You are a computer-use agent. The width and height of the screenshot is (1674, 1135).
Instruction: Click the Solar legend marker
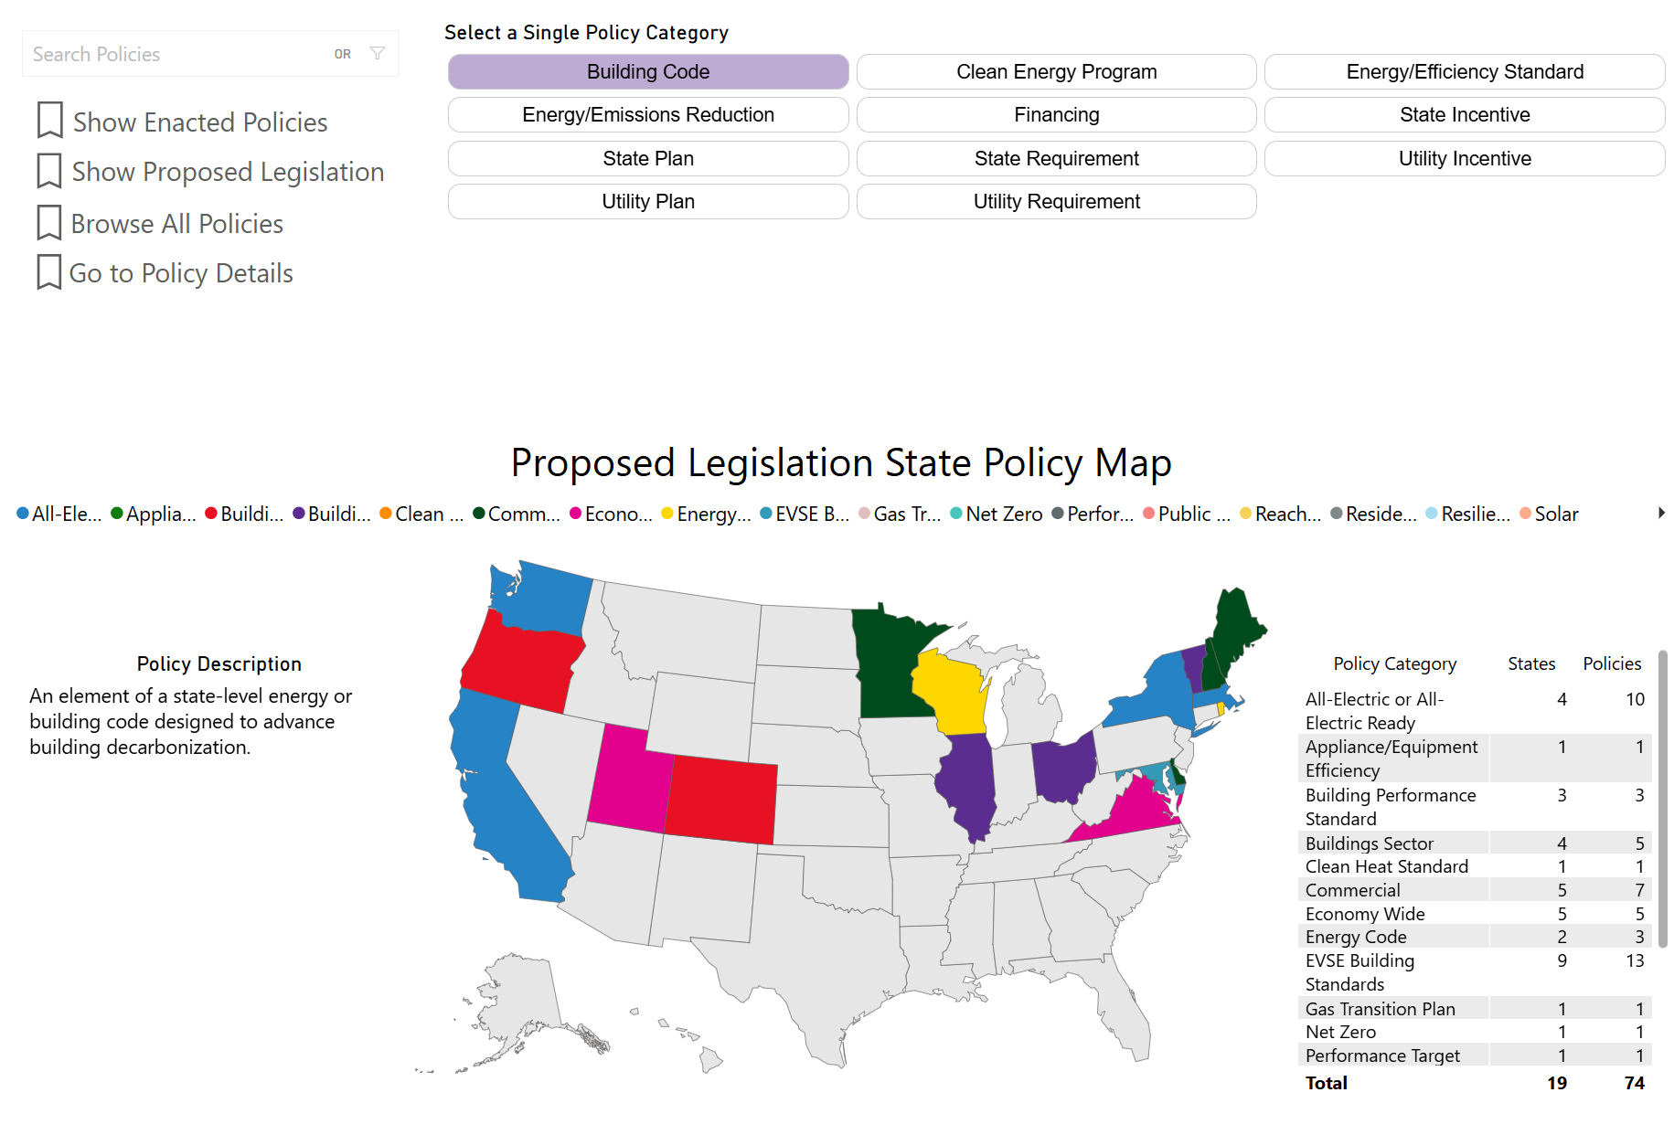(1525, 514)
